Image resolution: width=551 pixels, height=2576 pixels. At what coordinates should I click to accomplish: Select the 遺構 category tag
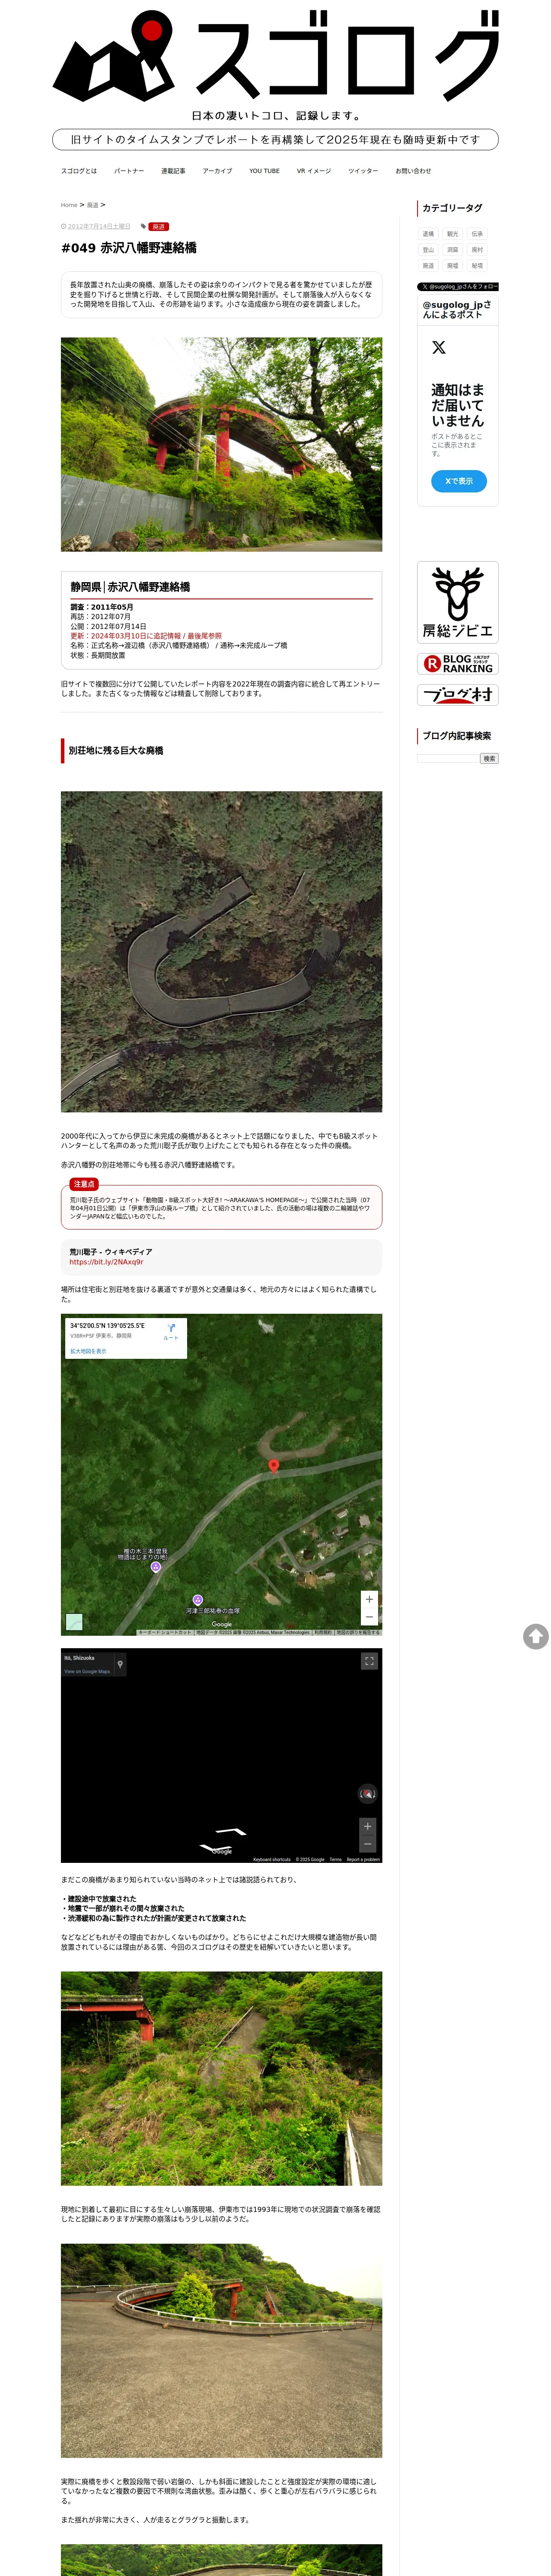coord(428,234)
